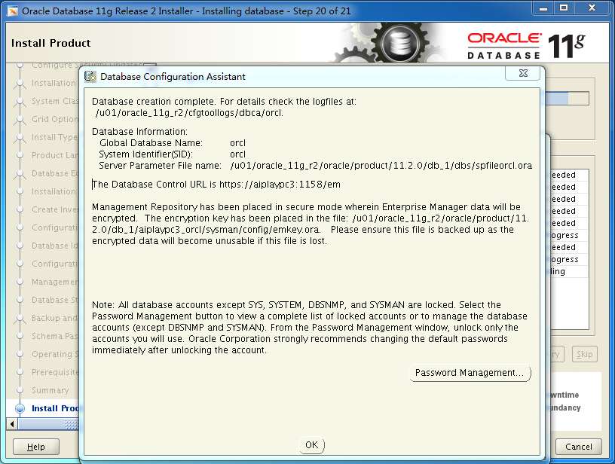Select the Prerequisite step in sidebar
The height and width of the screenshot is (464, 615).
click(x=55, y=372)
